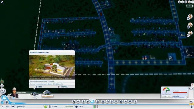
Task: Open the options menu with three dots
Action: tap(192, 2)
